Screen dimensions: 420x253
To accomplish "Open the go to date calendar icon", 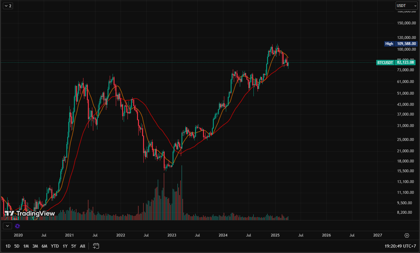I will tap(96, 246).
